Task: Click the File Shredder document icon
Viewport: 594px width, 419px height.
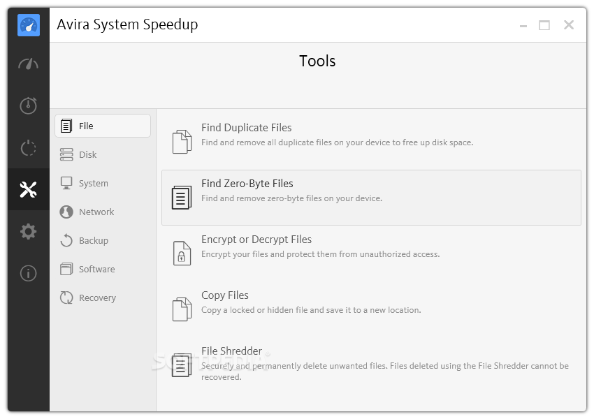Action: pyautogui.click(x=182, y=365)
